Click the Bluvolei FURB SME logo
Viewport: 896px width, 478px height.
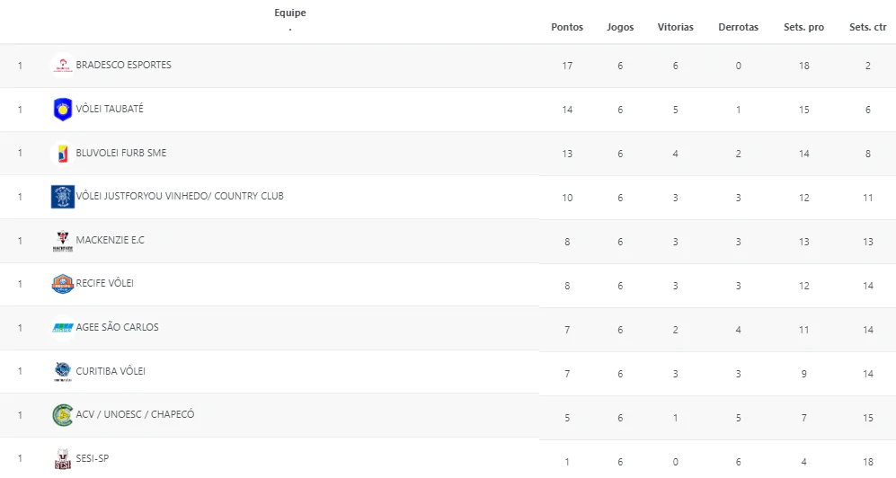tap(63, 154)
